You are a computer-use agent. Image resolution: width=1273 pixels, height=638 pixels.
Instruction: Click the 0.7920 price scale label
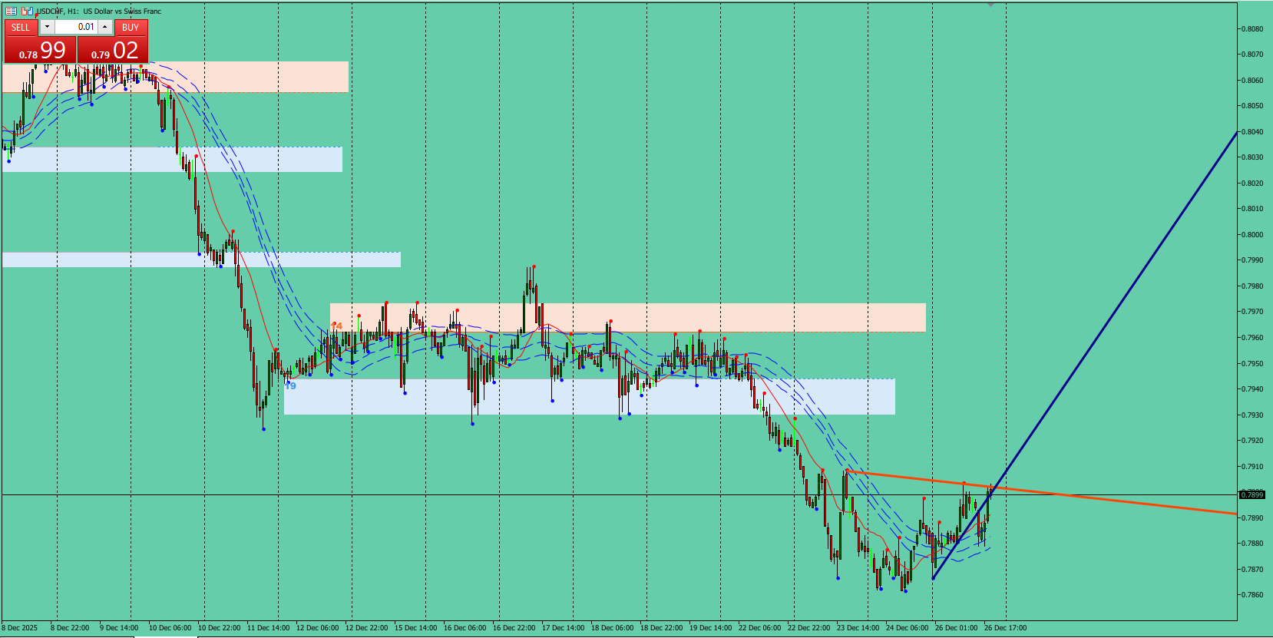(1252, 441)
